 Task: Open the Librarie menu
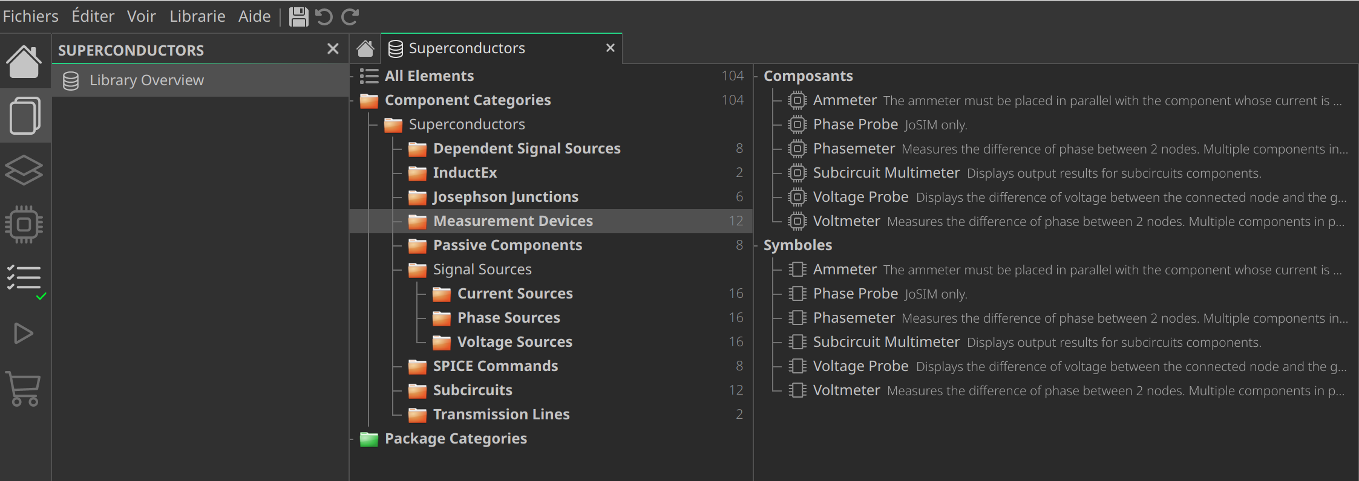coord(197,16)
